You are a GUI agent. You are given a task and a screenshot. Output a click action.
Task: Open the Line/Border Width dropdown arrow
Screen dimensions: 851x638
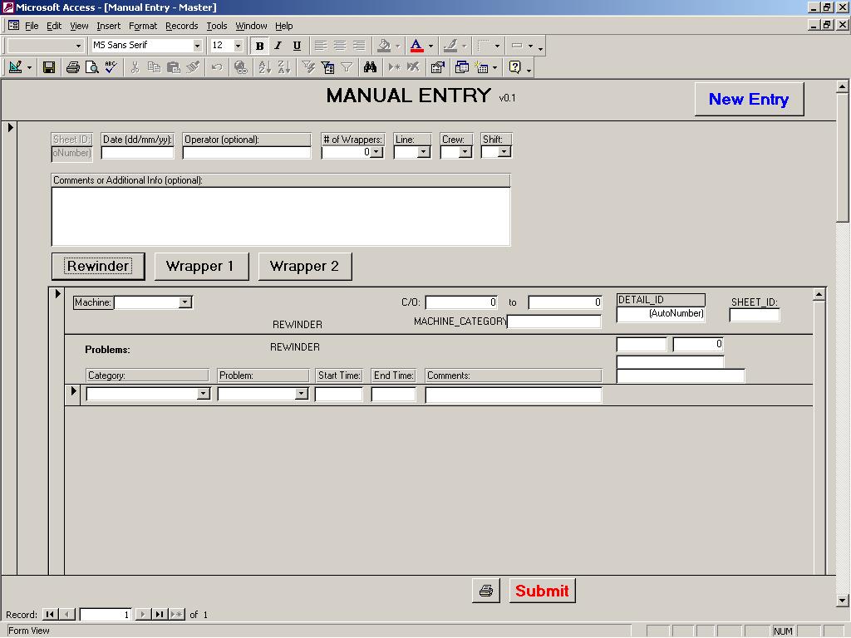531,46
